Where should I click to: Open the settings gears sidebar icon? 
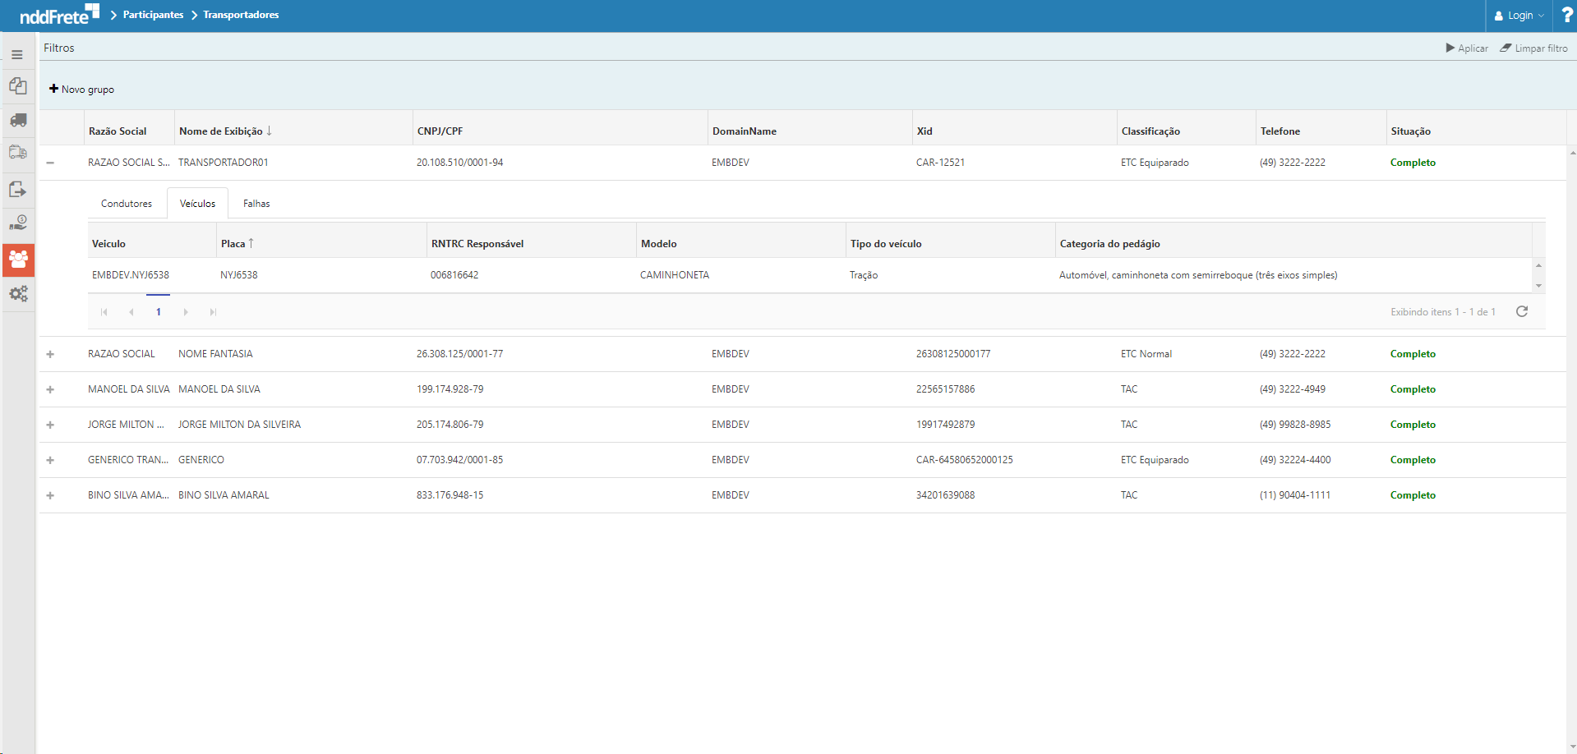18,293
